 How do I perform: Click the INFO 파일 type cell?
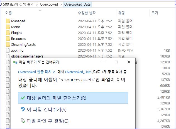click(x=126, y=50)
